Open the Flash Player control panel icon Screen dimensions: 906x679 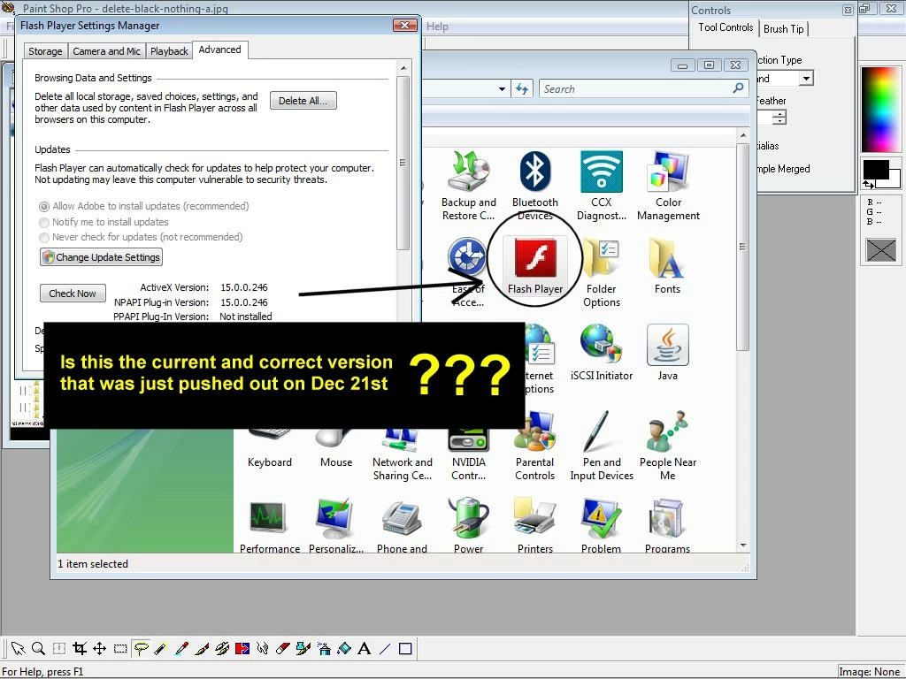pyautogui.click(x=535, y=265)
